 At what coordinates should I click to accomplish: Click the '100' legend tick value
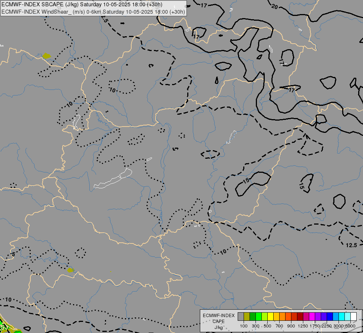tap(244, 326)
